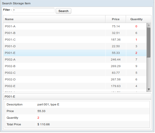Click the Filter text input field
Viewport: 155px width, 133px height.
(33, 10)
